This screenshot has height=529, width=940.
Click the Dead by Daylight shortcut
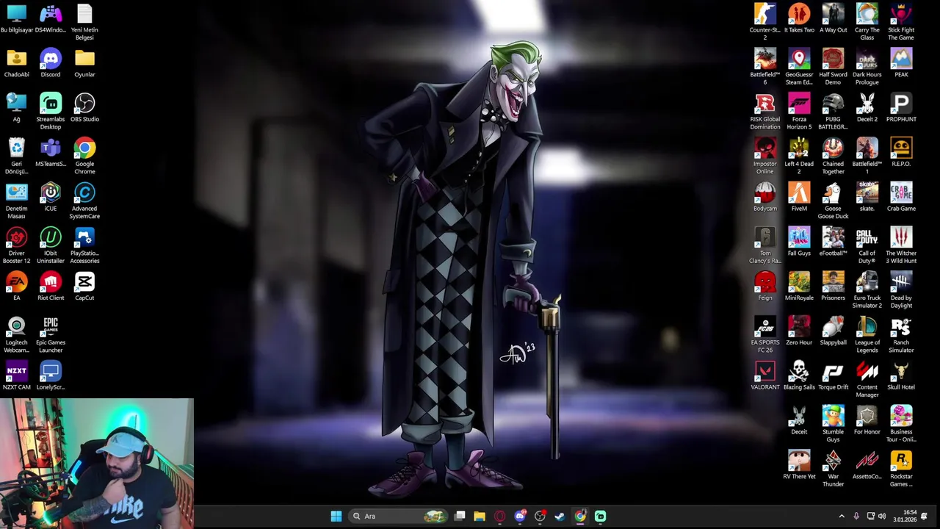point(901,290)
